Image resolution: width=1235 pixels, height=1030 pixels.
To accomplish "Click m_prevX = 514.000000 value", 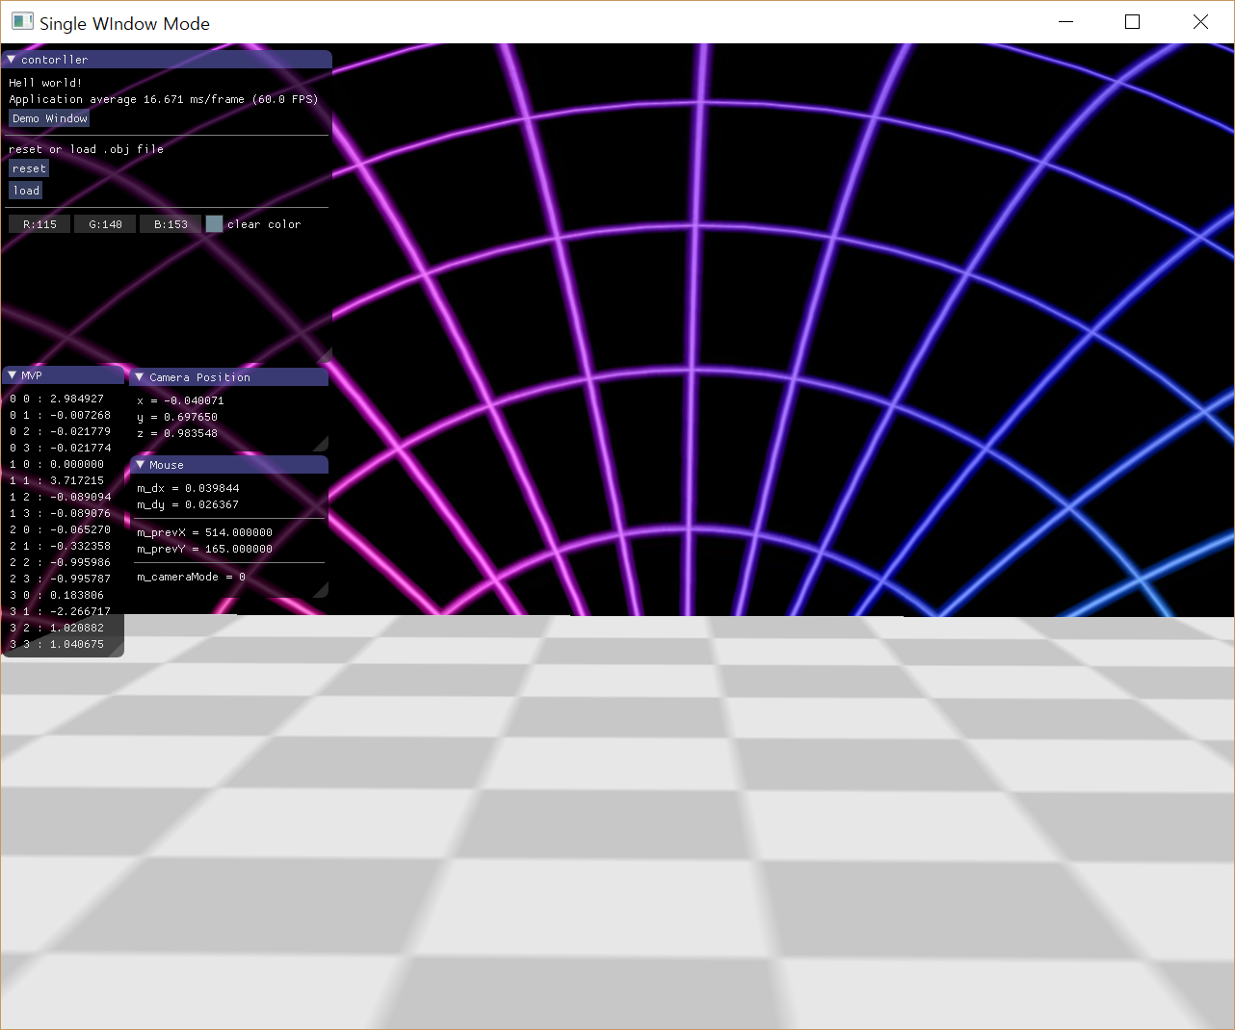I will coord(204,532).
